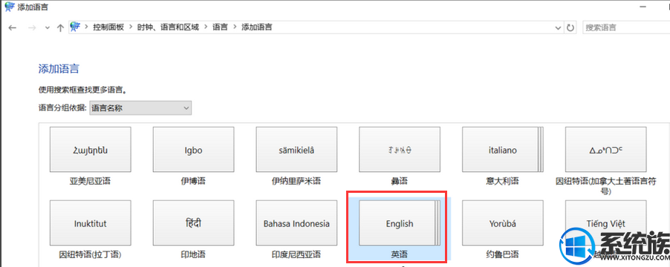Click the 添加语言 page heading
Viewport: 670px width, 267px height.
[x=59, y=69]
